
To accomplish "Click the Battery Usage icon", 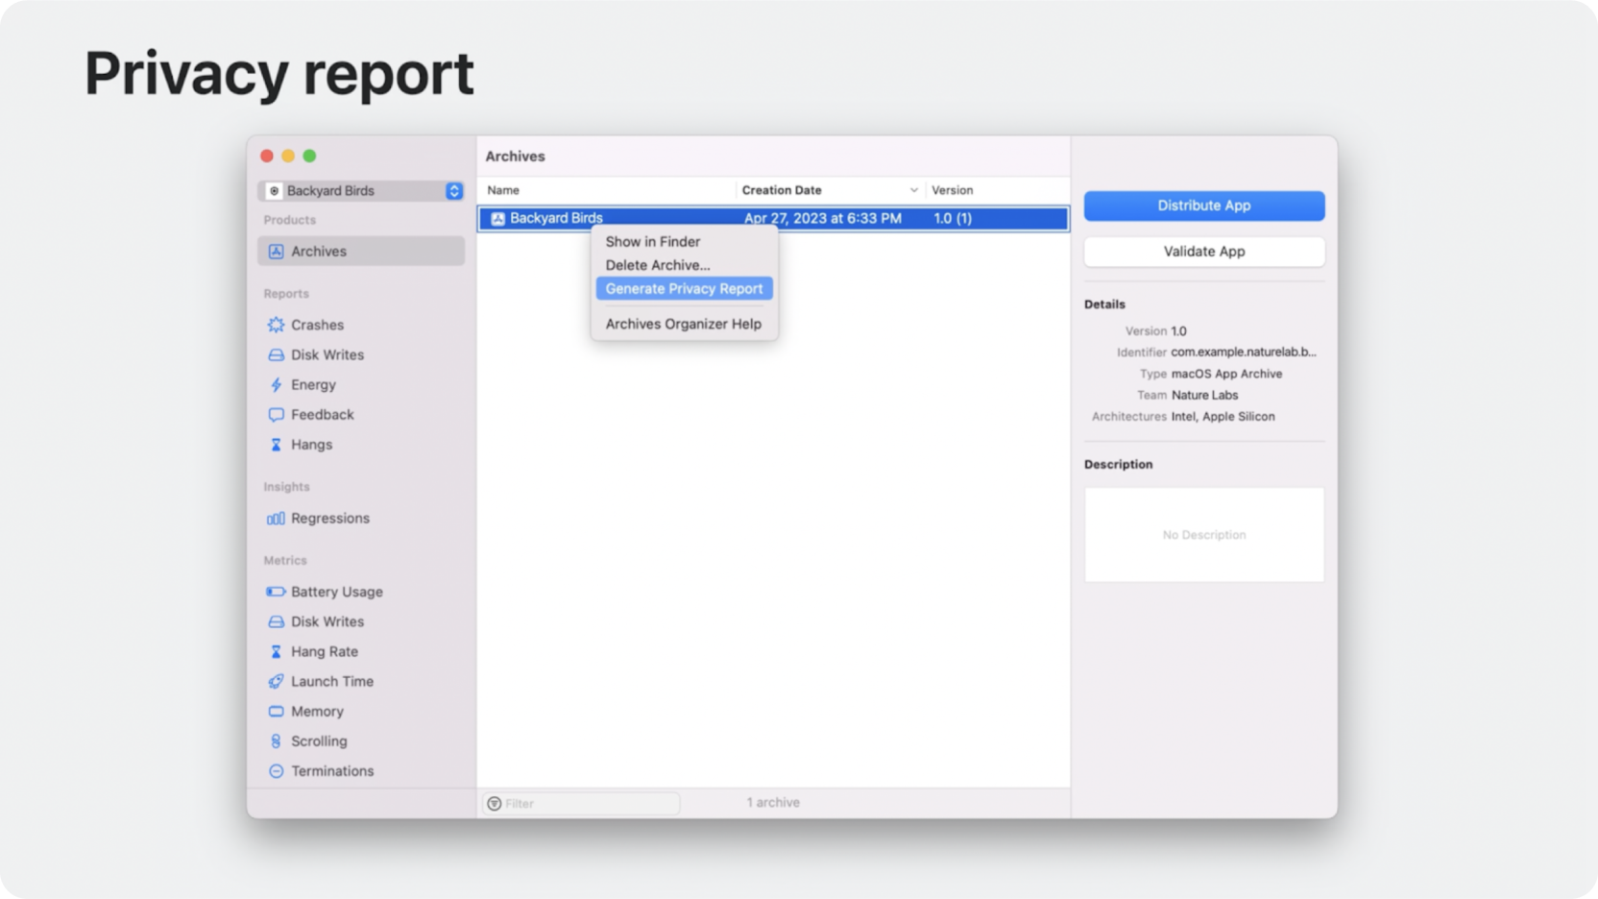I will pyautogui.click(x=277, y=592).
